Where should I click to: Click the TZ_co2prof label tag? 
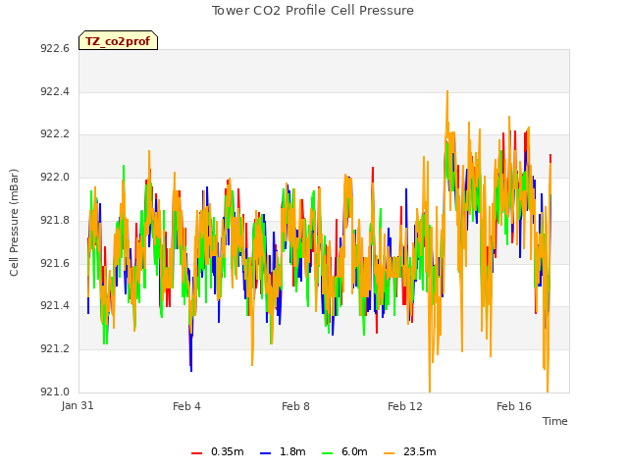point(118,40)
